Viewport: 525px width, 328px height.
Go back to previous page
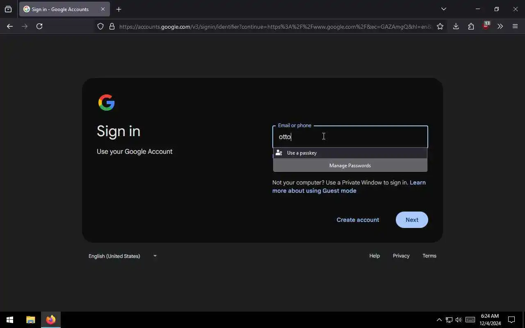(x=10, y=26)
